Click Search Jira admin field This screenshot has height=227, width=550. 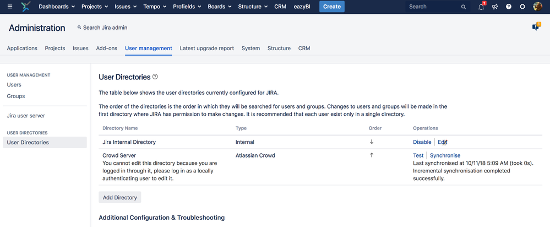click(102, 28)
